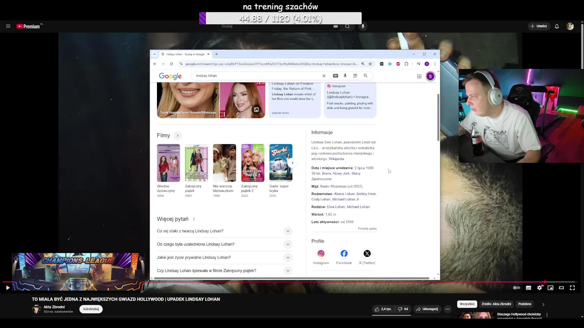Screen dimensions: 584x328
Task: Bookmark this page with the star icon
Action: coord(370,64)
